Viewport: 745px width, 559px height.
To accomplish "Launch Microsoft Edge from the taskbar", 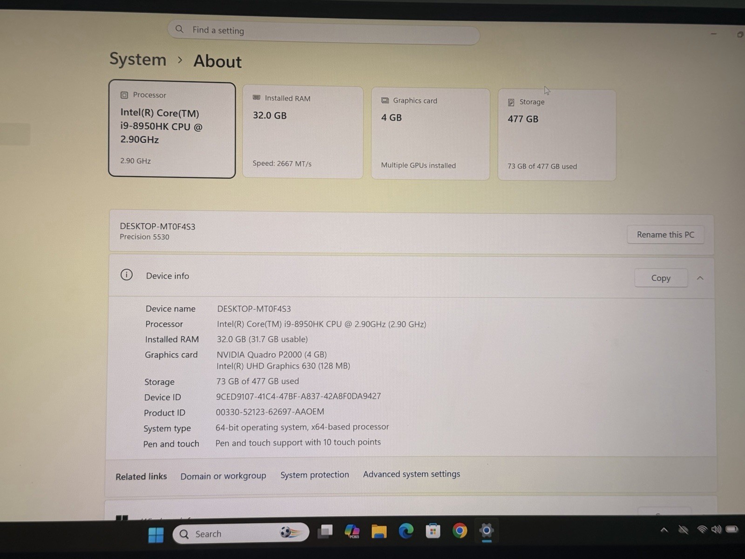I will 406,531.
